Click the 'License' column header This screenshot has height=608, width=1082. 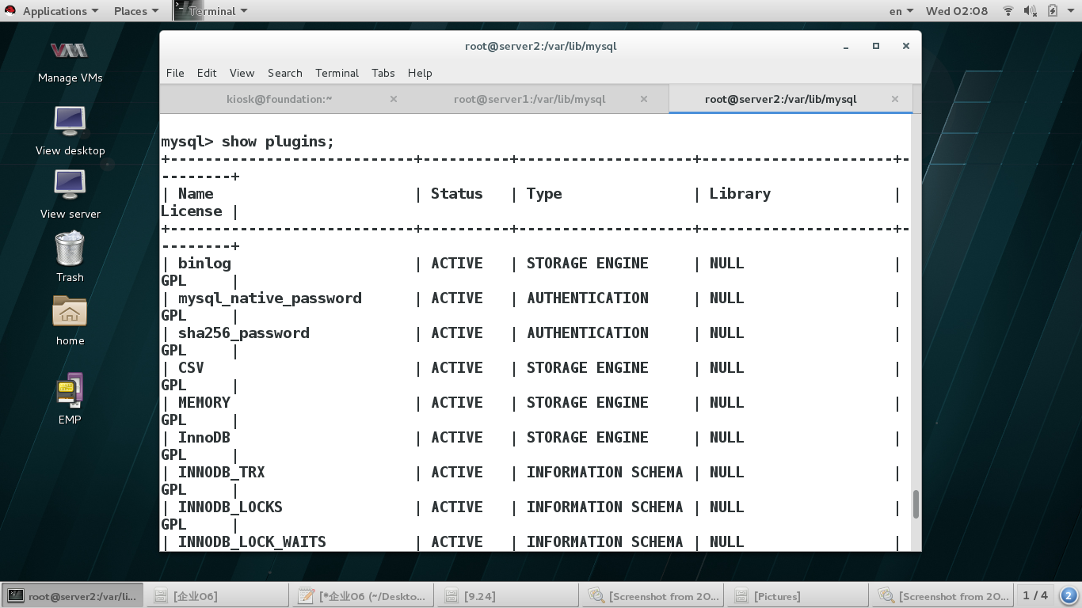click(192, 211)
